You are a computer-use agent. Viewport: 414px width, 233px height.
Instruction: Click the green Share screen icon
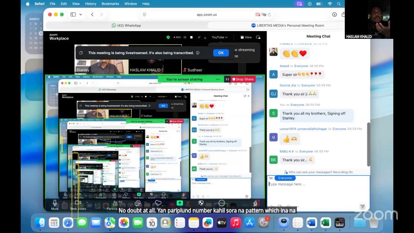(180, 203)
